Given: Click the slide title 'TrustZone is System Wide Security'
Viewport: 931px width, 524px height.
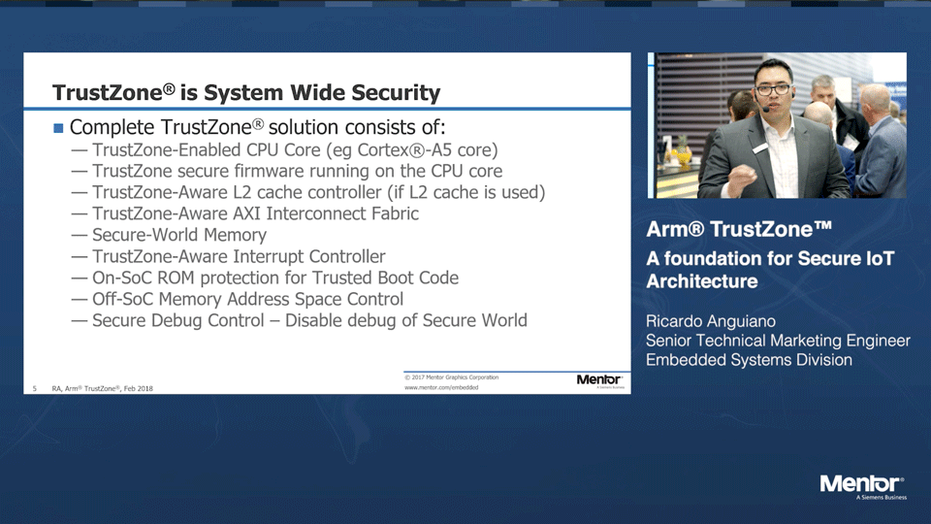Looking at the screenshot, I should tap(246, 93).
